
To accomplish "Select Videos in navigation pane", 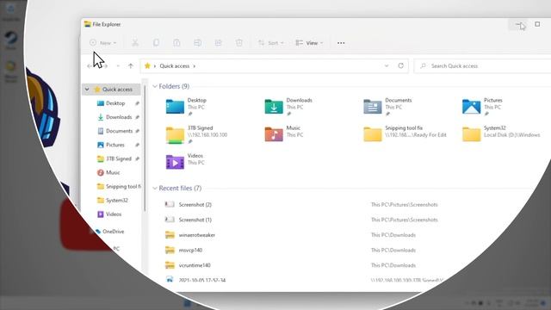I will (114, 214).
